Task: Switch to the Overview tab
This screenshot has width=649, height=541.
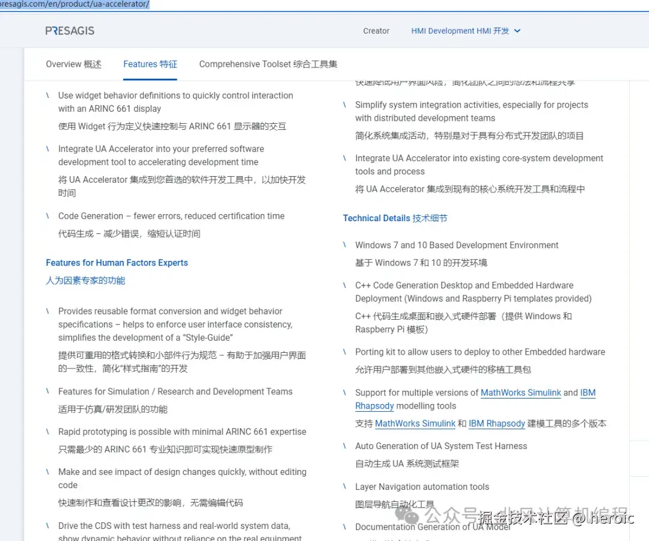Action: 74,64
